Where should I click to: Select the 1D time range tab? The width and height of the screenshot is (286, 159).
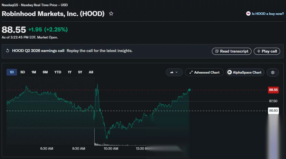[12, 72]
